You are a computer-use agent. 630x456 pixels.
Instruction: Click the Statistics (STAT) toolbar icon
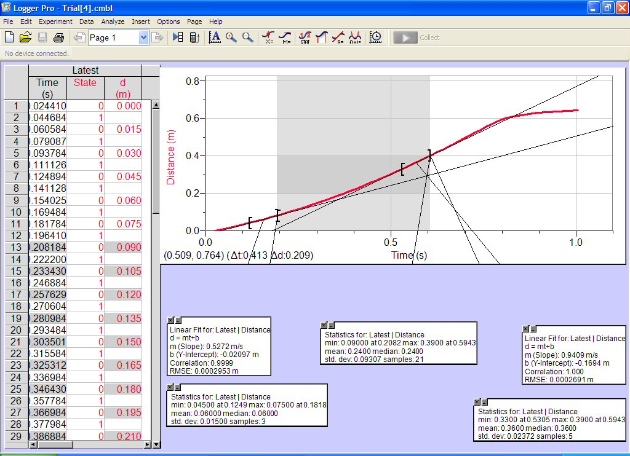(x=305, y=37)
